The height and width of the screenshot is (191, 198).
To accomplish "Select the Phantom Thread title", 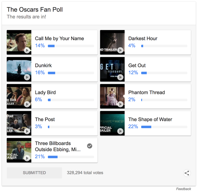I will click(x=147, y=92).
